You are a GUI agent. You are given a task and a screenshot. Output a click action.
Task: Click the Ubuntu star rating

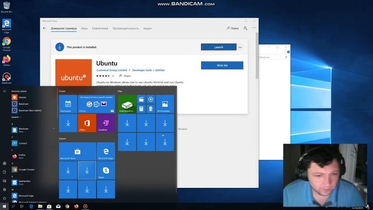coord(103,76)
